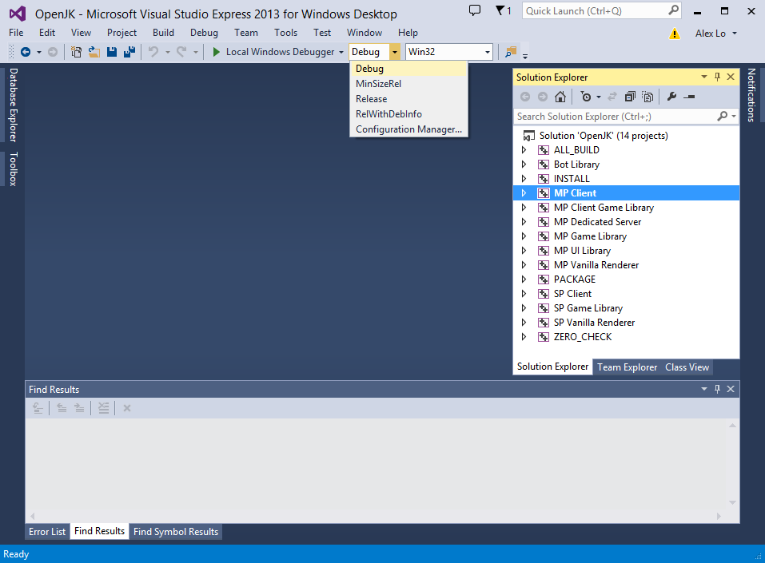The width and height of the screenshot is (765, 563).
Task: Open the Build menu
Action: pyautogui.click(x=163, y=33)
